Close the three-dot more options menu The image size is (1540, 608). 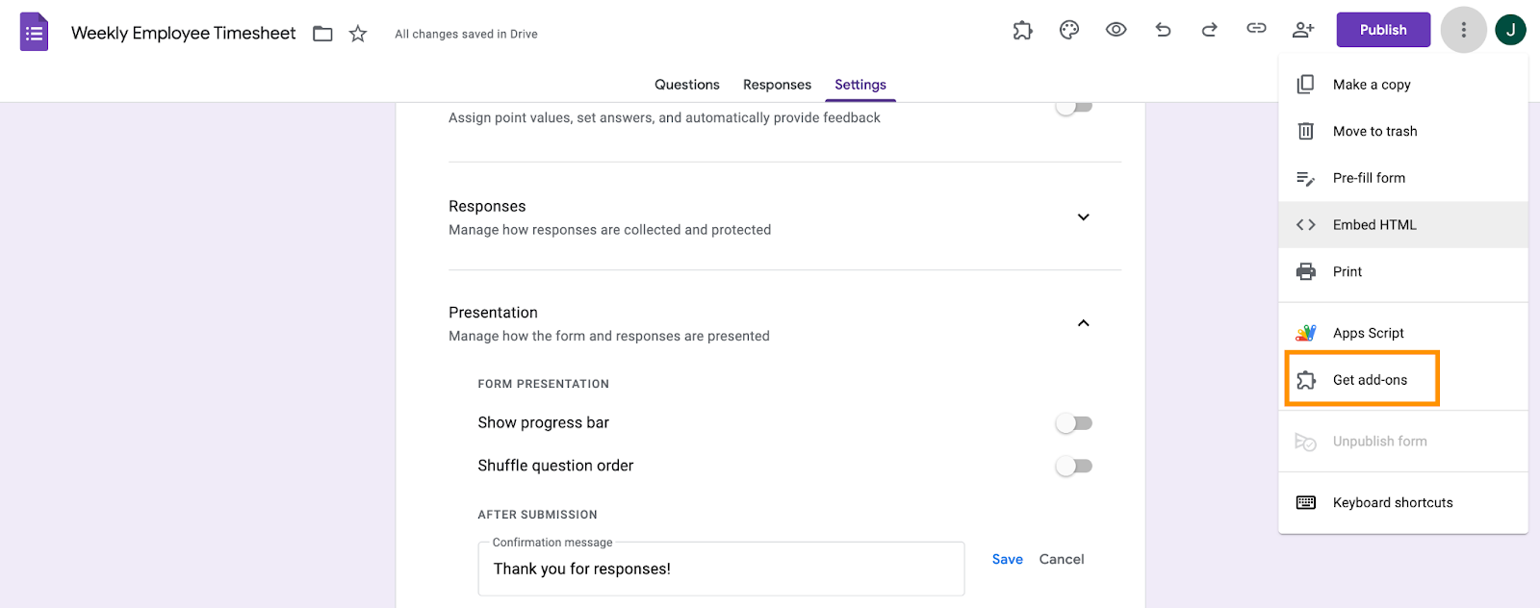pos(1463,30)
